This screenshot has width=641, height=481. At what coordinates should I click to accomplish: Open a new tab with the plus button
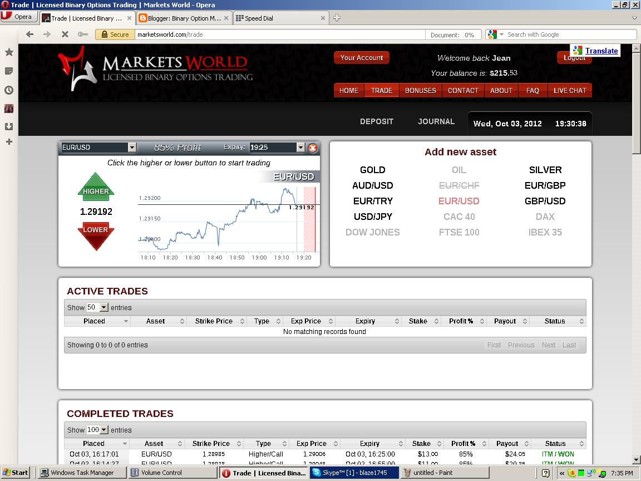click(337, 18)
